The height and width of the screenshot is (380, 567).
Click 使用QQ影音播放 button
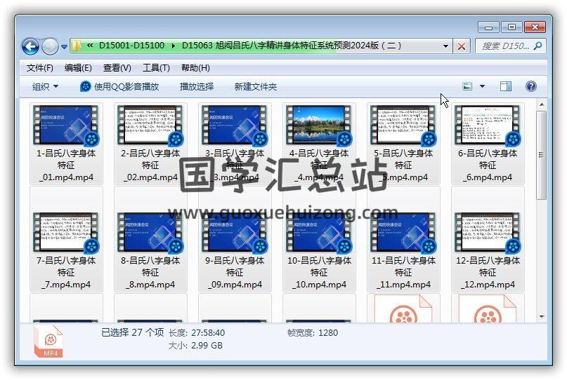coord(119,86)
